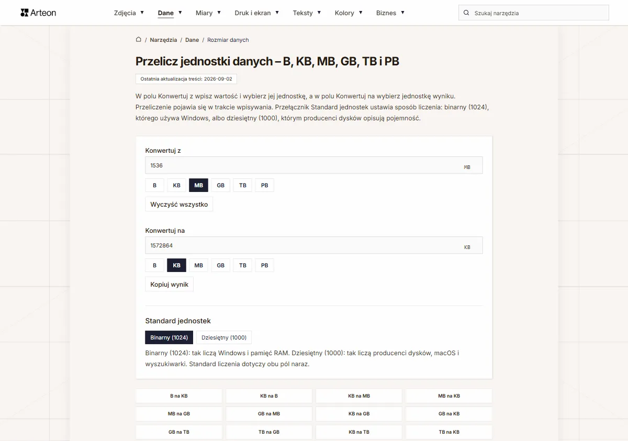This screenshot has width=628, height=441.
Task: Select MB as source unit
Action: pos(198,185)
